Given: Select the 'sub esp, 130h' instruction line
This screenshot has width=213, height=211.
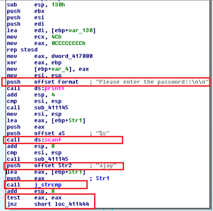Looking at the screenshot, I should pos(36,5).
